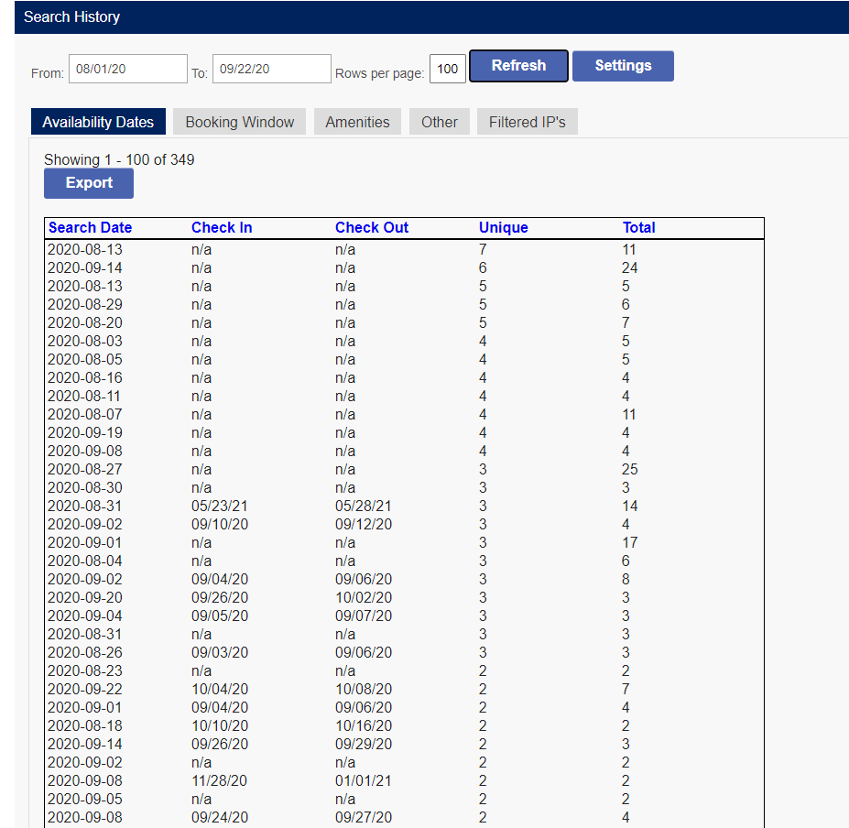Click search date 2020-08-05
This screenshot has height=828, width=849.
point(85,360)
